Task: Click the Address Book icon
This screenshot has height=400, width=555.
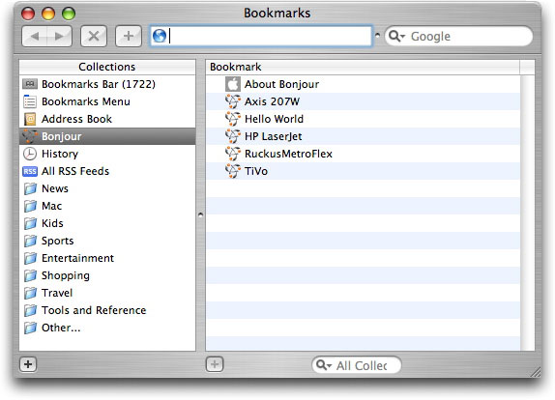Action: 30,119
